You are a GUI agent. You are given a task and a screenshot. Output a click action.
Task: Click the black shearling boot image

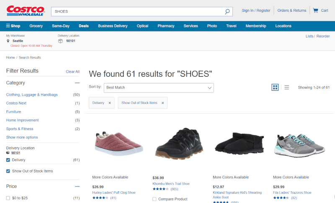pyautogui.click(x=239, y=143)
